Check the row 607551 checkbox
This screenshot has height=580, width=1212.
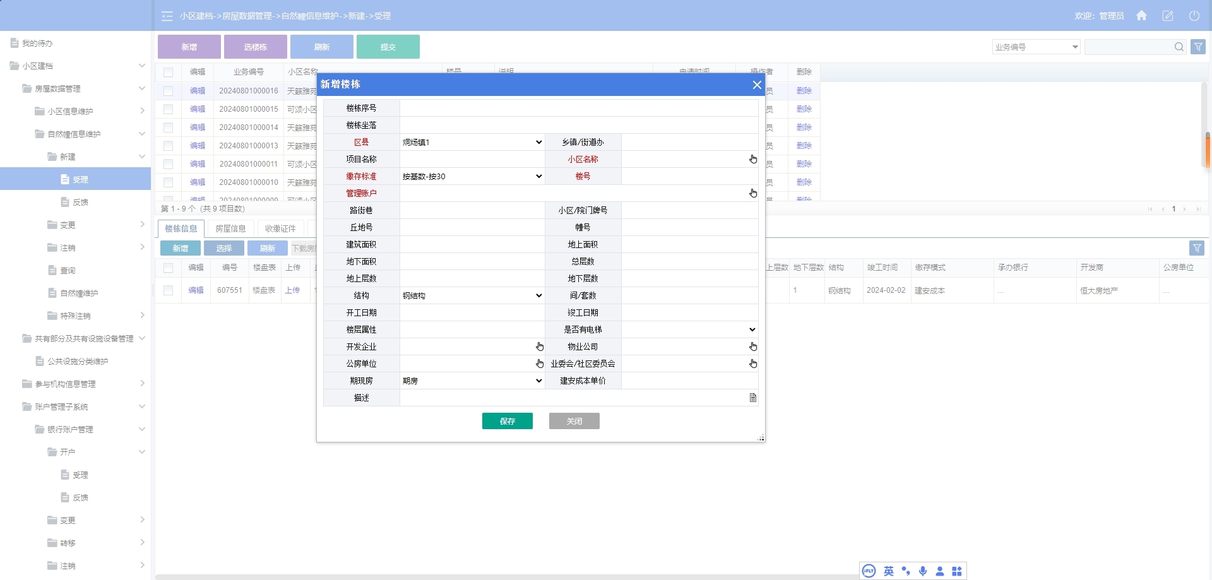point(168,290)
